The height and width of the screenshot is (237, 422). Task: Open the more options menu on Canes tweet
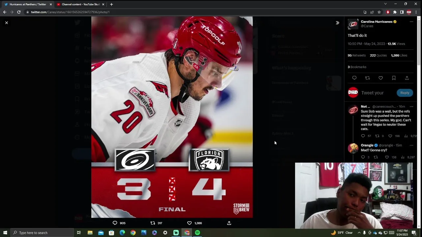(411, 22)
